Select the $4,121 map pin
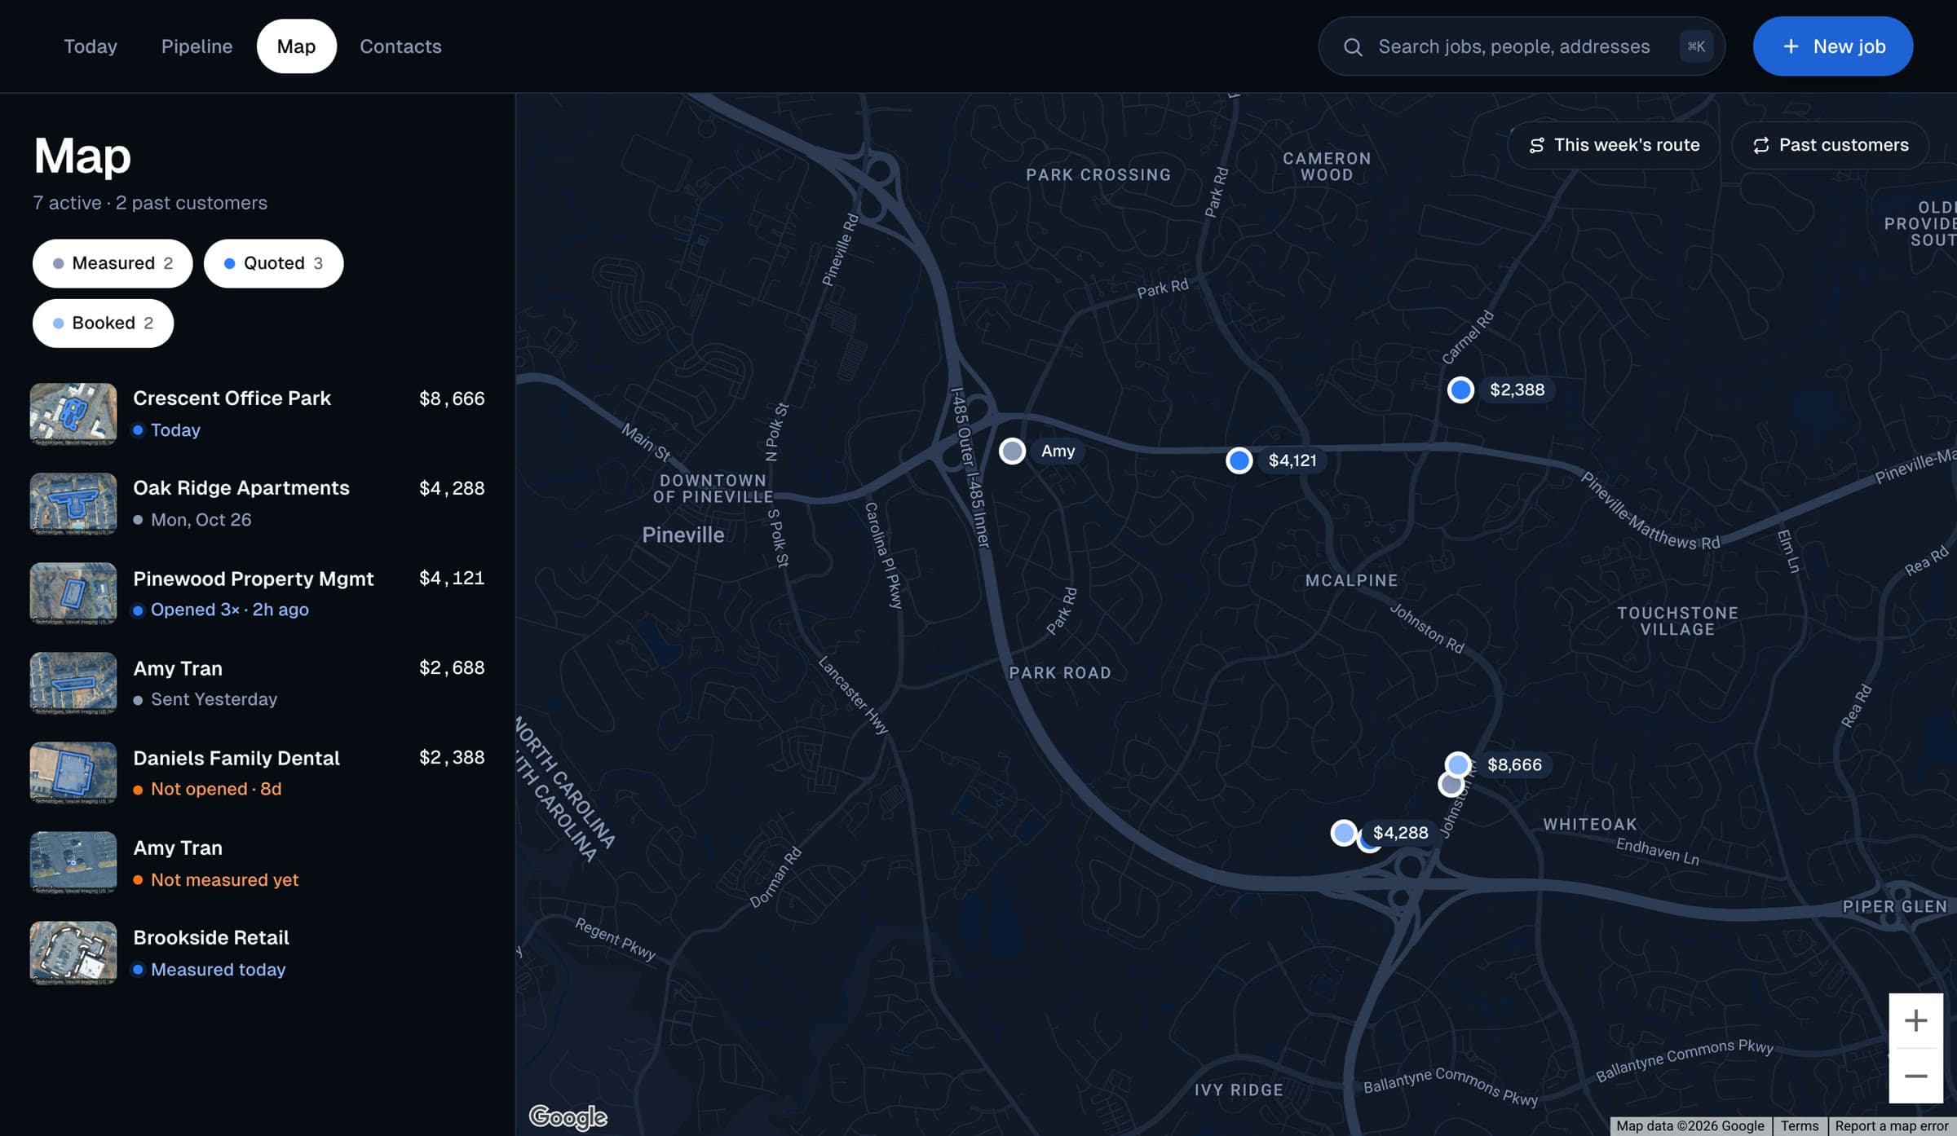This screenshot has width=1957, height=1136. pyautogui.click(x=1239, y=460)
